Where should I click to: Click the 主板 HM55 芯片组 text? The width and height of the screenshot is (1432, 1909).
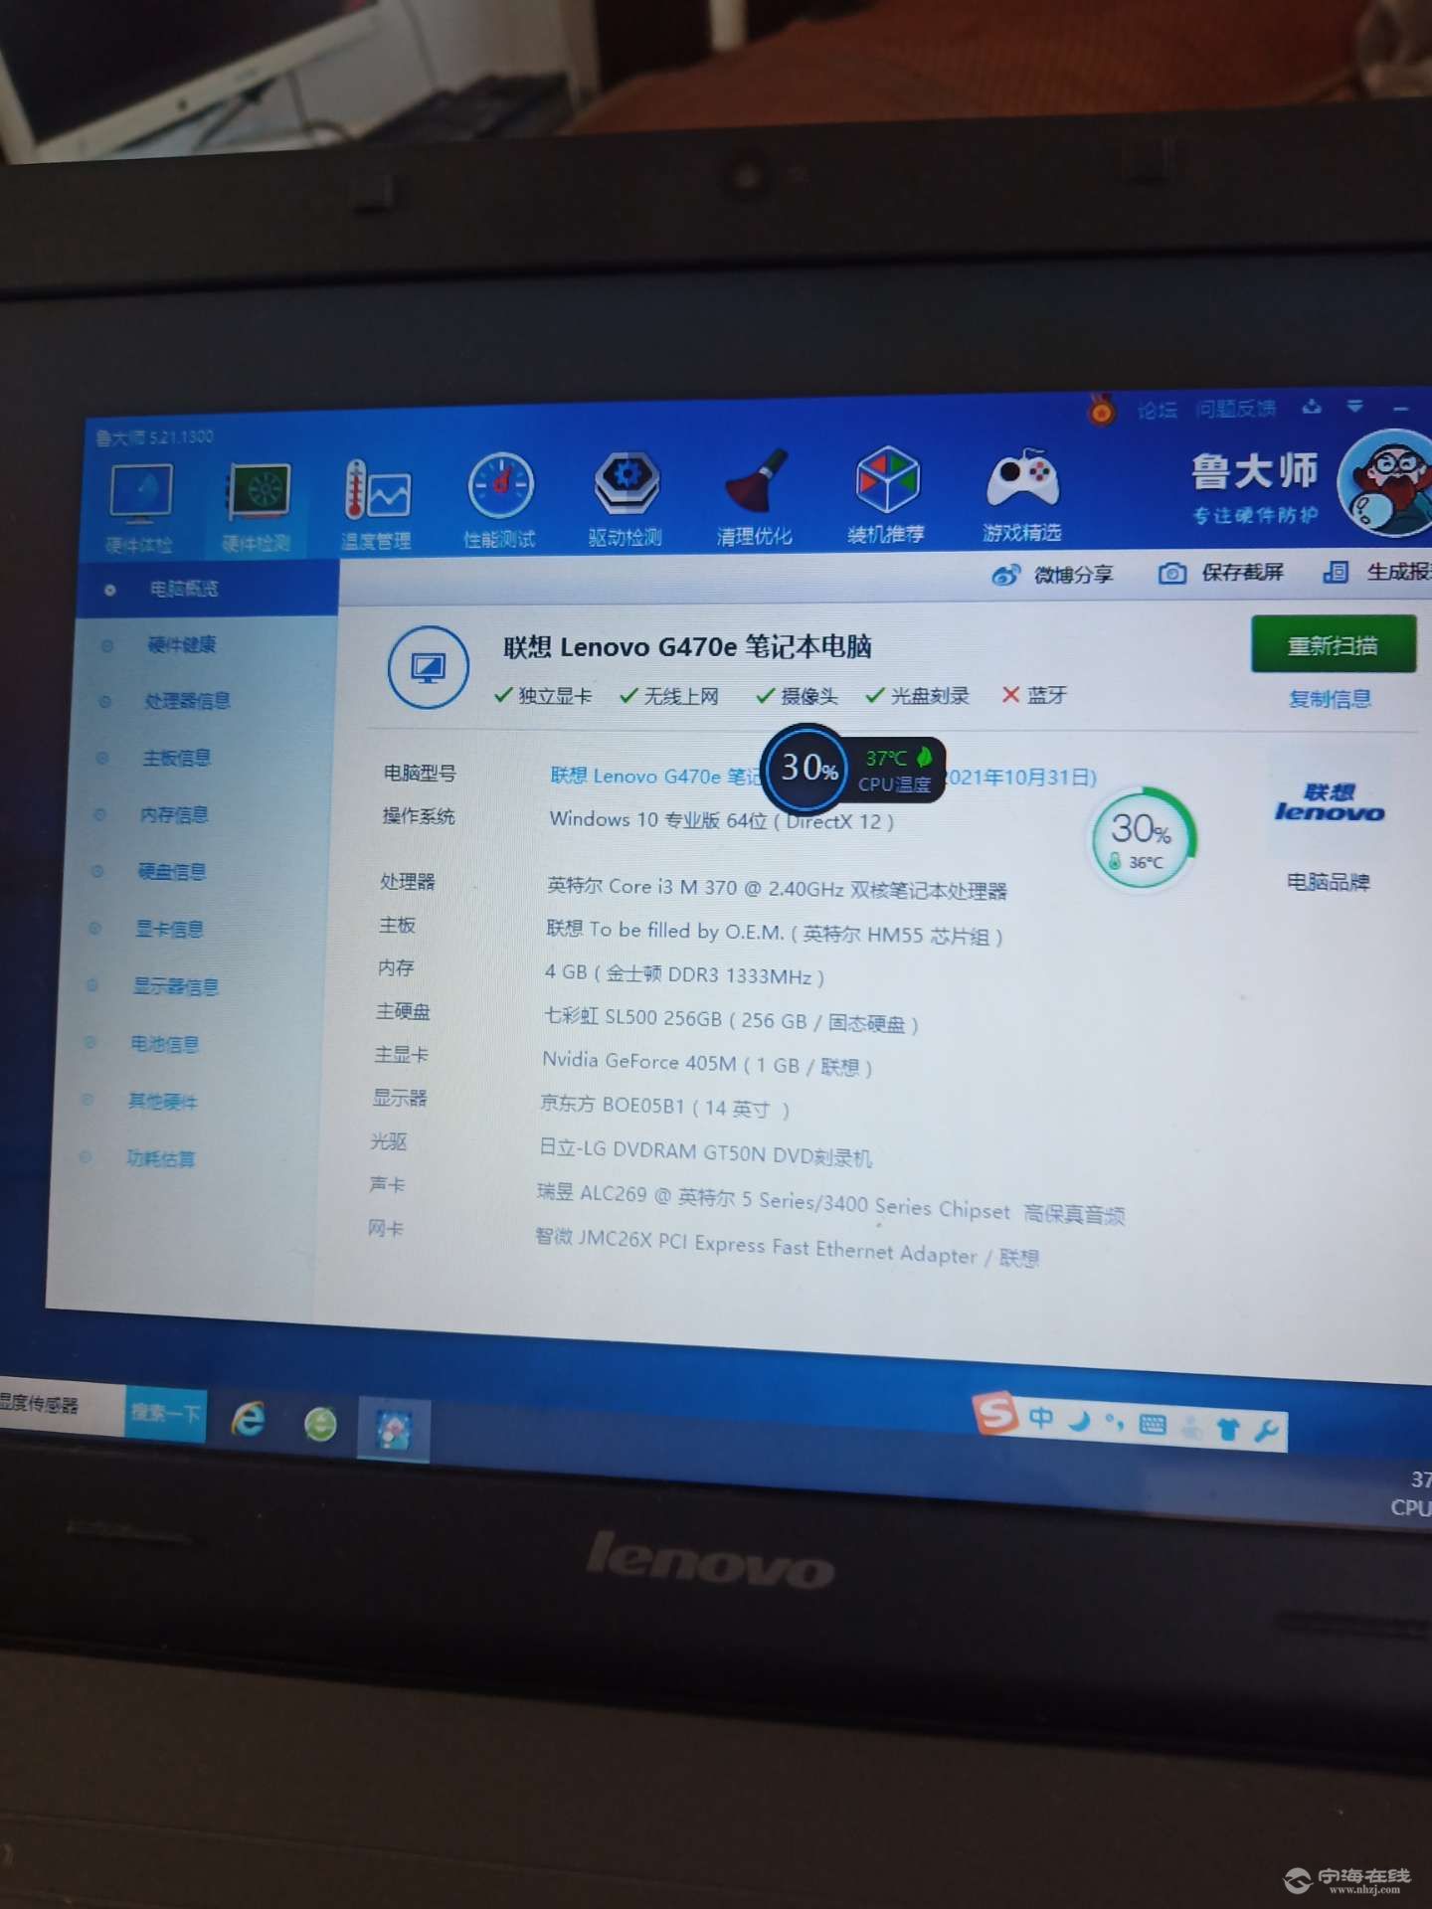coord(774,933)
